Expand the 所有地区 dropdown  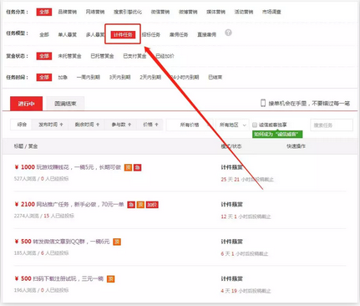click(x=232, y=125)
